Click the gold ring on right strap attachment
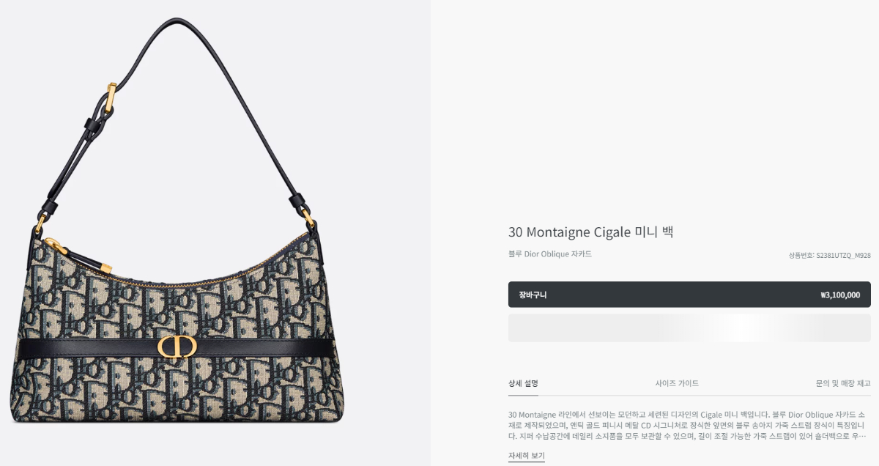 (308, 215)
